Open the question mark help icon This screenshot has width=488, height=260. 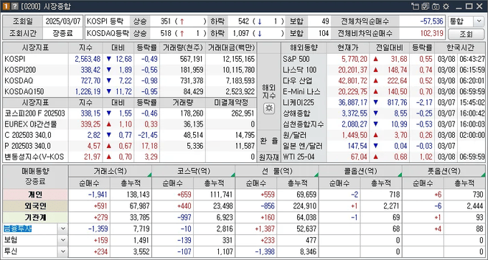coord(14,6)
